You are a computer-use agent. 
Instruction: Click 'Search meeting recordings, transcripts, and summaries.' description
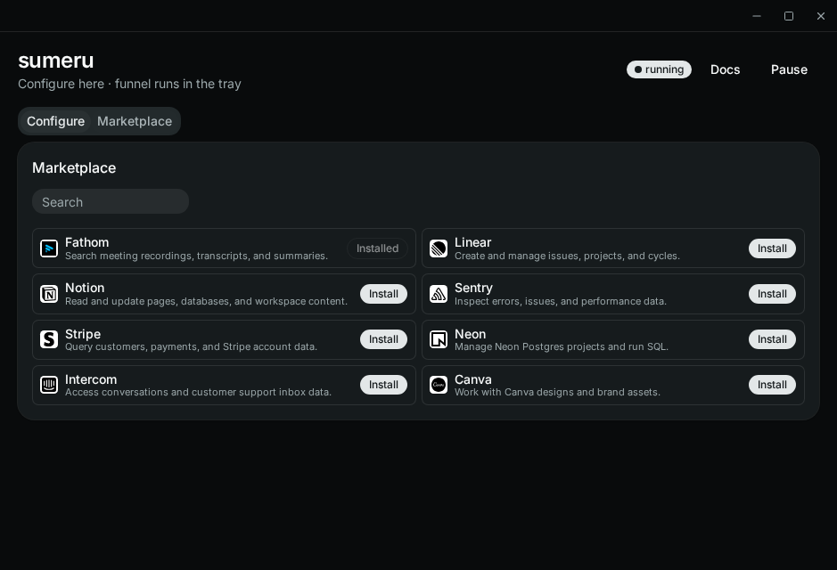click(196, 256)
